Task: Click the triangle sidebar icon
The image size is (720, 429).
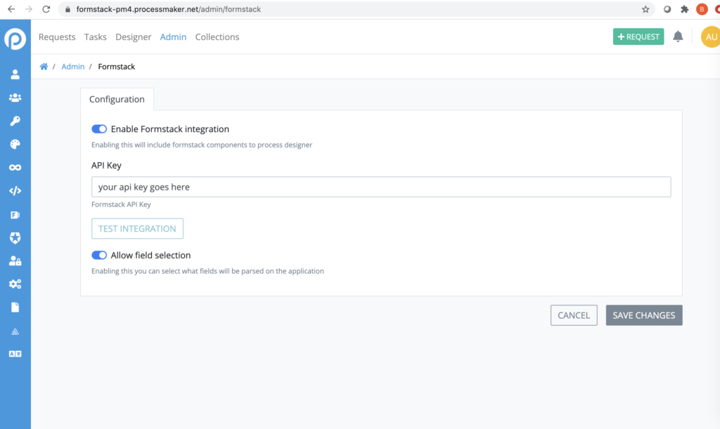Action: 15,332
